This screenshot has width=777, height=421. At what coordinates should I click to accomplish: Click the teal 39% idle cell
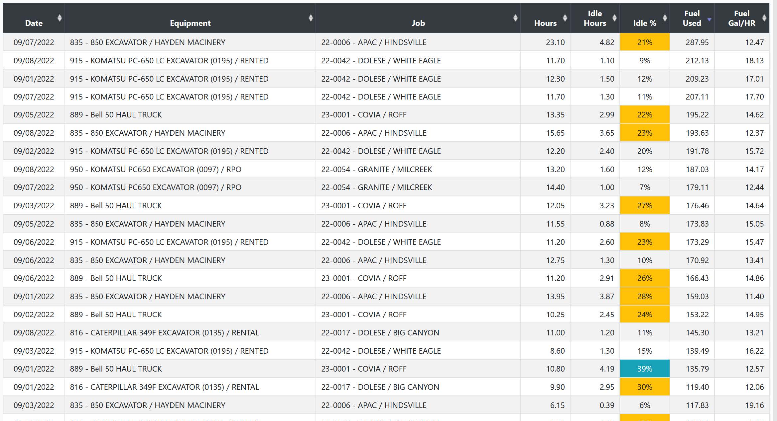[x=644, y=369]
